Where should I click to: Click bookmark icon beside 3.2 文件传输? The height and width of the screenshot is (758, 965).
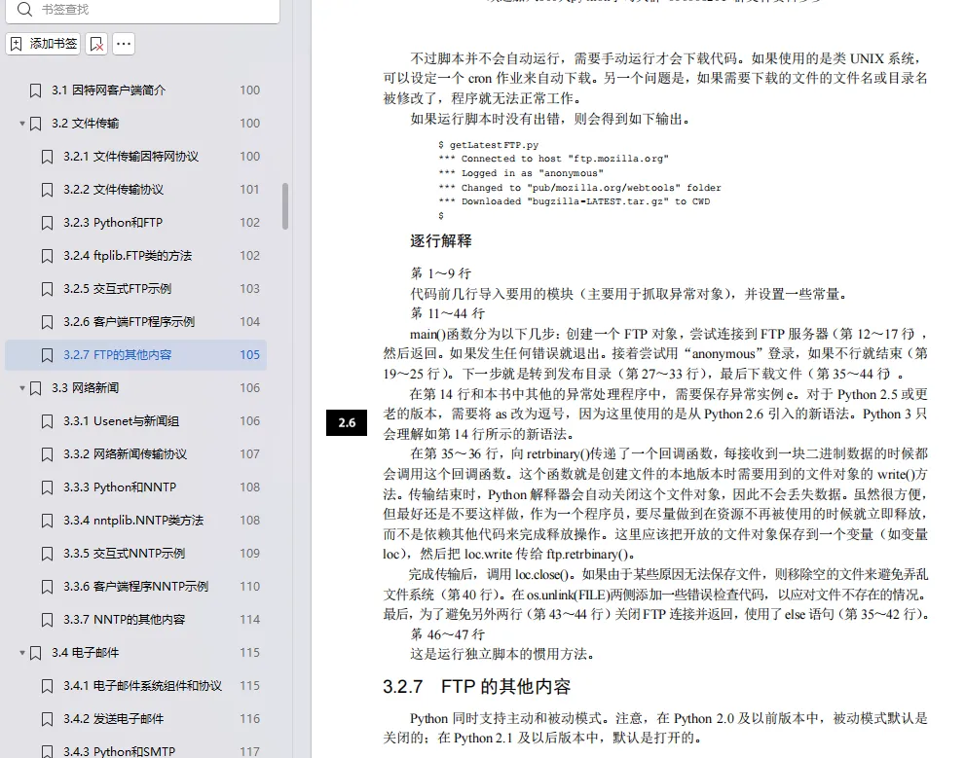click(x=36, y=125)
